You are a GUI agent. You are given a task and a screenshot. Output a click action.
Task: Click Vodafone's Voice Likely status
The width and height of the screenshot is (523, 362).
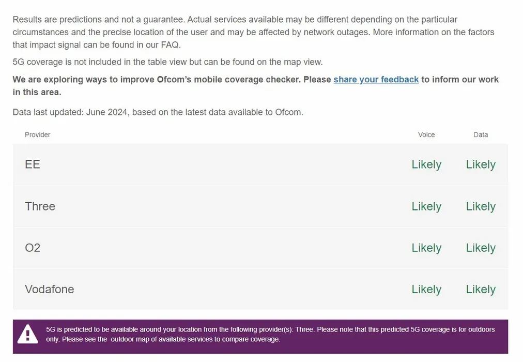tap(426, 290)
